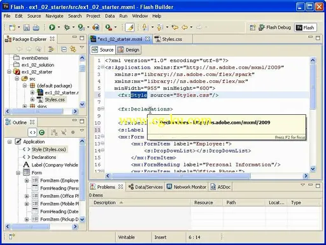The image size is (326, 245).
Task: Open the ASDoc tab
Action: click(x=220, y=187)
